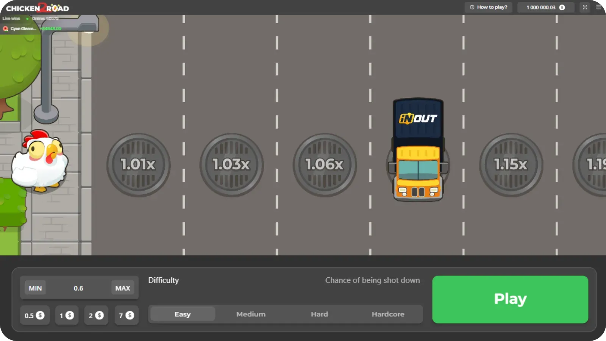Click the Live wins label
The width and height of the screenshot is (606, 341).
(x=11, y=19)
